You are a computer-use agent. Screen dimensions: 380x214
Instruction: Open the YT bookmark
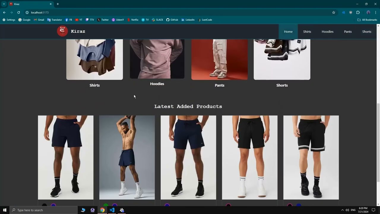(x=79, y=20)
